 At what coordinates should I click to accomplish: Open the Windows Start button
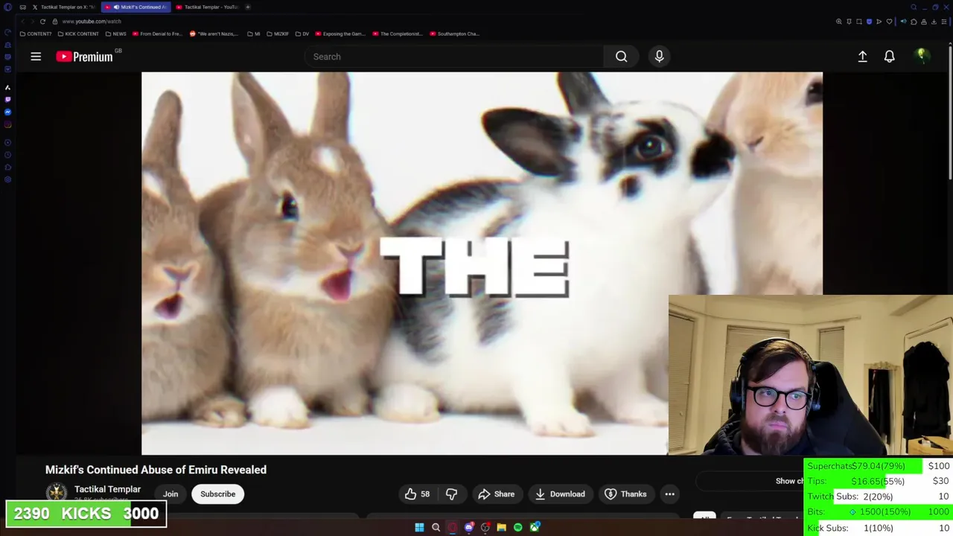click(419, 527)
